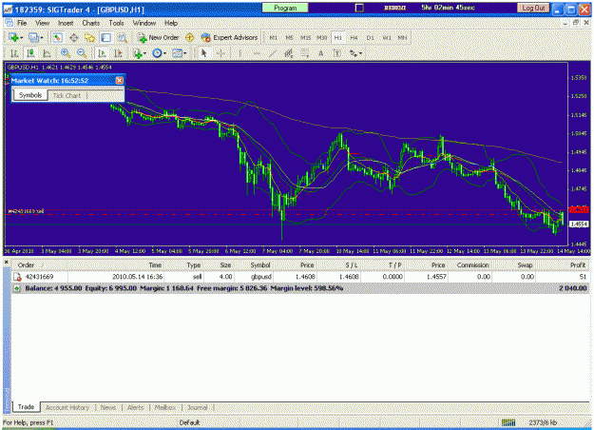Click the connection status bars icon

click(x=508, y=422)
